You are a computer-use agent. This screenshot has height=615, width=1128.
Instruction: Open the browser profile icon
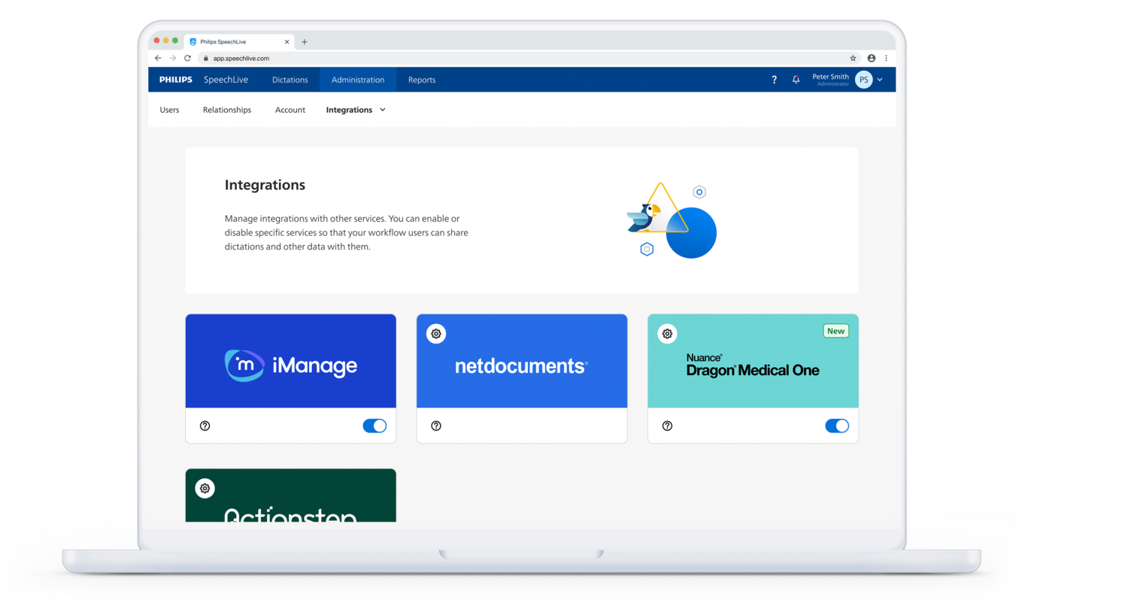coord(871,58)
